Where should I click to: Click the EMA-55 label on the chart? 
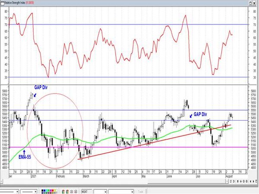(x=25, y=157)
